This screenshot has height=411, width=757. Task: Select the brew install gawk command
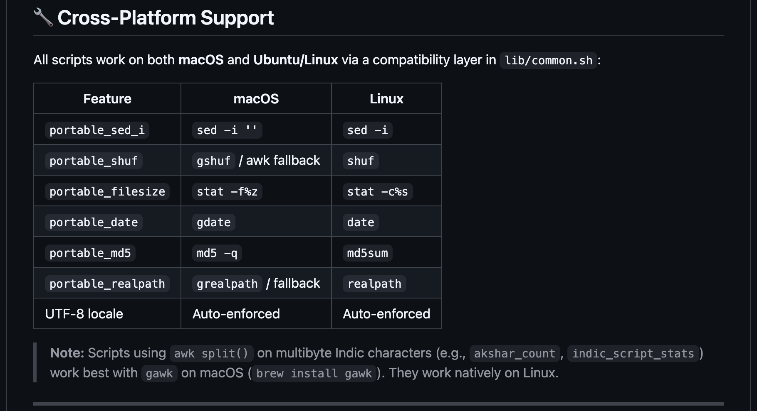314,374
